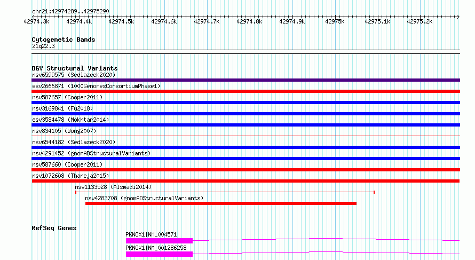Screen dimensions: 475x260
Task: Click the blue bar under nsv4291452
Action: 246,159
